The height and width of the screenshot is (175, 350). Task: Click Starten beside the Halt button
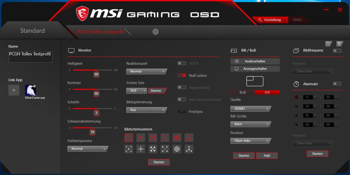(x=244, y=156)
